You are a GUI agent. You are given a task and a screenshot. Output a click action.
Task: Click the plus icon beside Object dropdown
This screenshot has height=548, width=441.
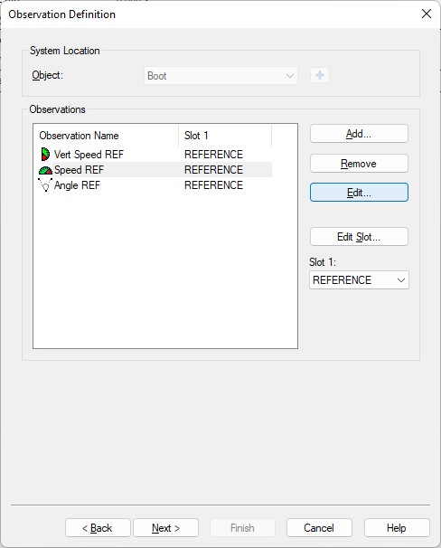(x=320, y=75)
